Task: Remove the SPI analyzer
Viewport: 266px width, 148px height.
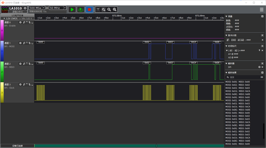Action: [263, 67]
